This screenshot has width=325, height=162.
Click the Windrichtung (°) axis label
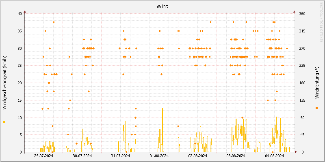pyautogui.click(x=317, y=83)
